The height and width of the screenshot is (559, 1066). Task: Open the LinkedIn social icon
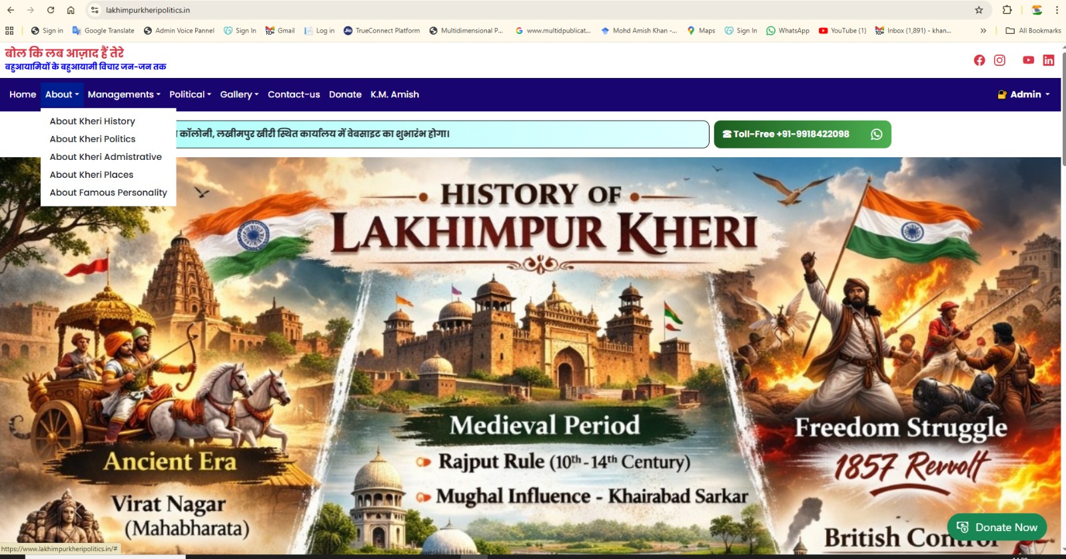[1048, 61]
